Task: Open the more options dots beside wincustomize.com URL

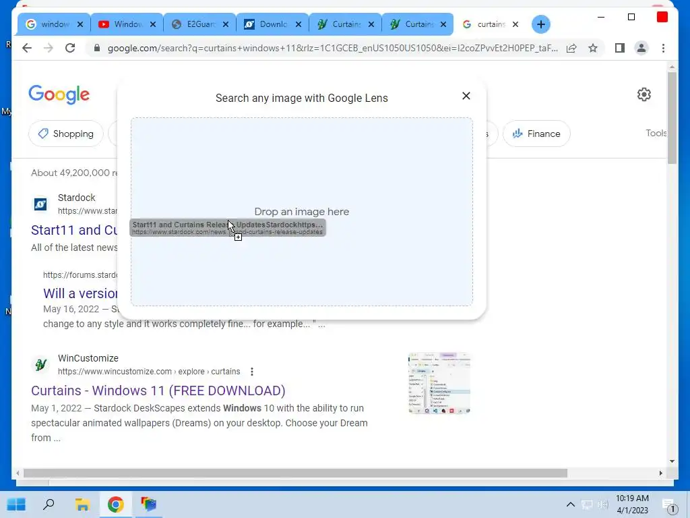Action: (252, 372)
